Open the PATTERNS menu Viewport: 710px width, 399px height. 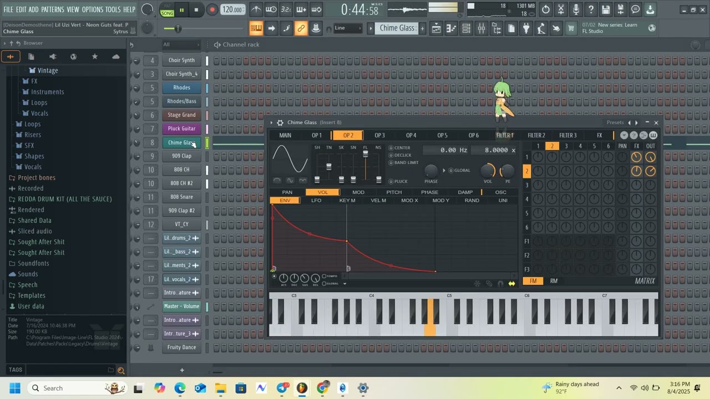[53, 9]
